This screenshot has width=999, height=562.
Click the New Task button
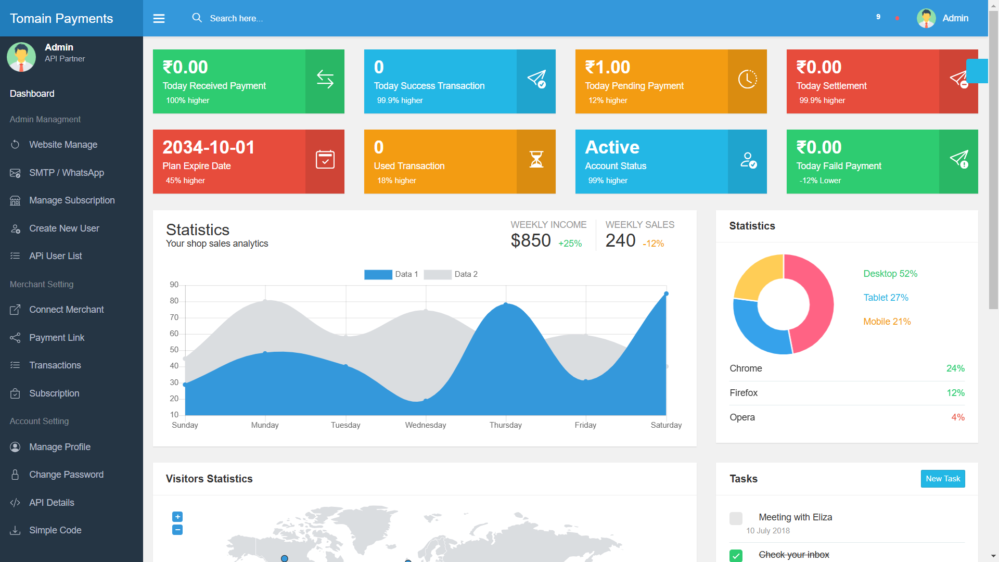coord(942,479)
